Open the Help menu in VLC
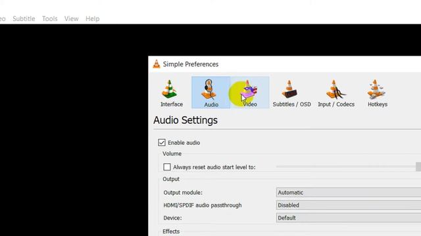The width and height of the screenshot is (421, 236). click(92, 19)
